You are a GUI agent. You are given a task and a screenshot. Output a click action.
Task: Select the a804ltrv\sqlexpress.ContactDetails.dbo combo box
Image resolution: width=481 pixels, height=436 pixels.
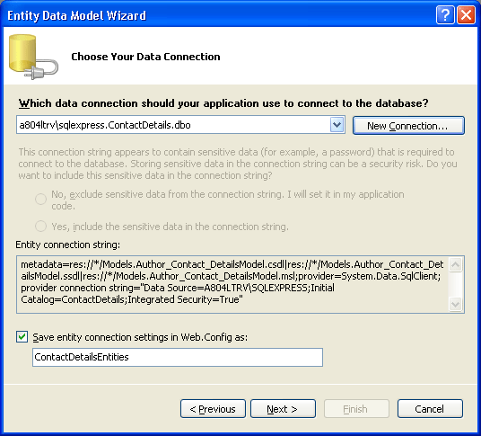(x=180, y=125)
